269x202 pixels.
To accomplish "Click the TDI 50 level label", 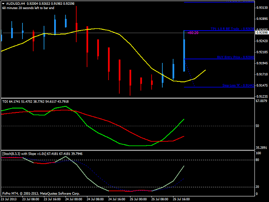I will (x=257, y=126).
